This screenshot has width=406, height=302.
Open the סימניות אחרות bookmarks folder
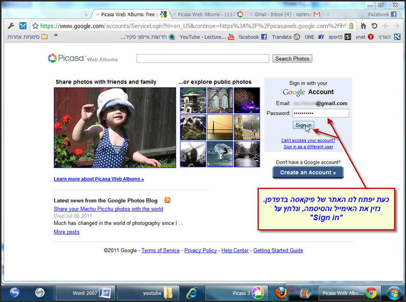coord(28,37)
